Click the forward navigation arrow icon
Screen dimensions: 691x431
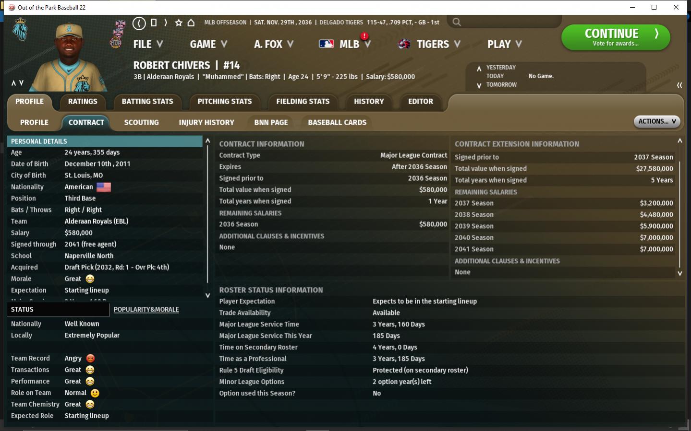coord(166,23)
